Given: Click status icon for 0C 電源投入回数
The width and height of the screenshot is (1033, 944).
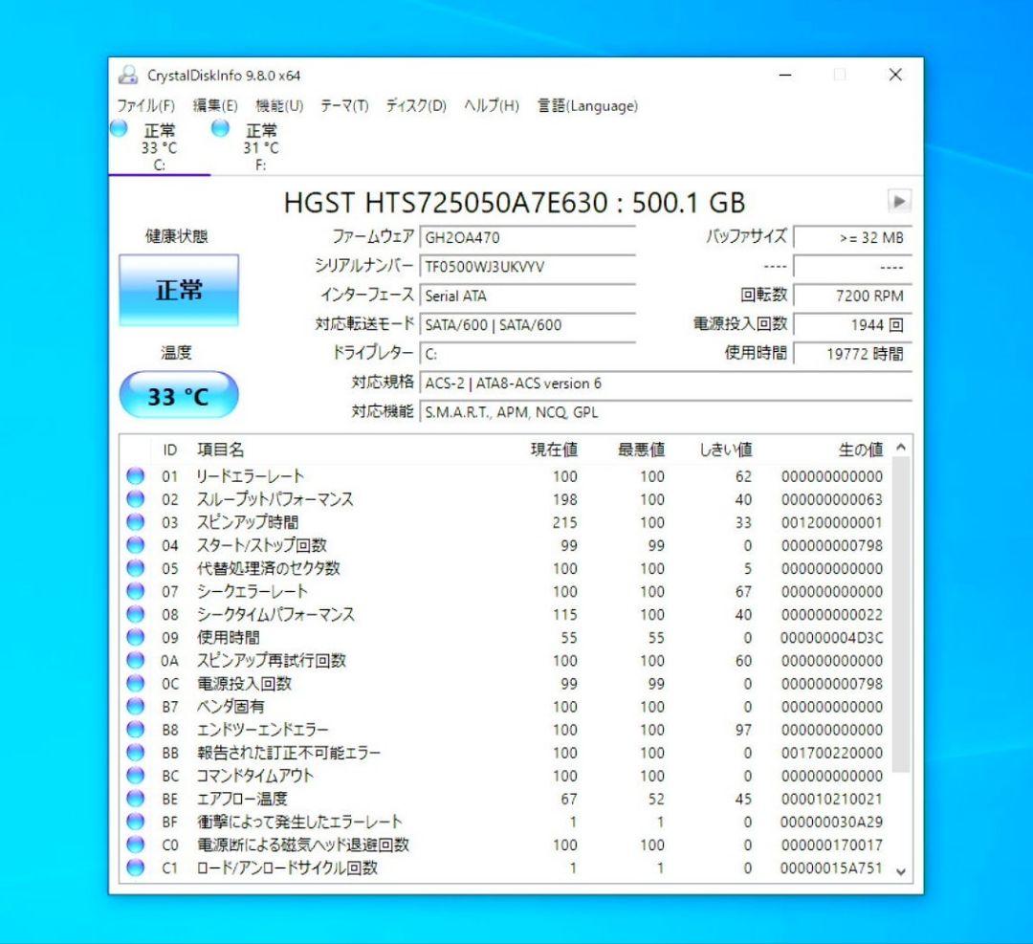Looking at the screenshot, I should (x=135, y=683).
